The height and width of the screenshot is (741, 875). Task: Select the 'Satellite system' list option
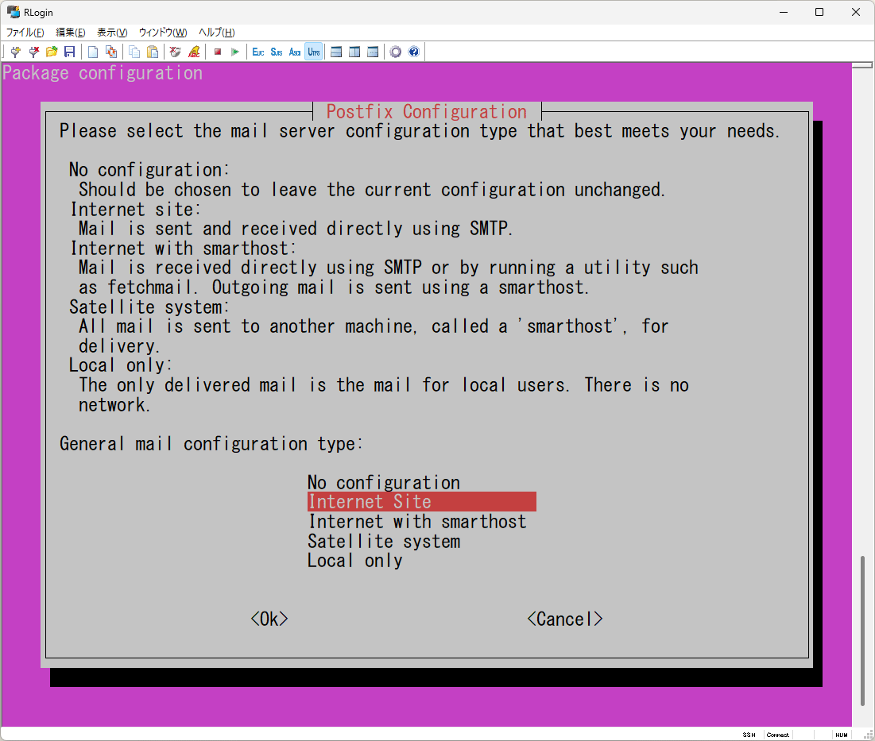click(x=384, y=542)
